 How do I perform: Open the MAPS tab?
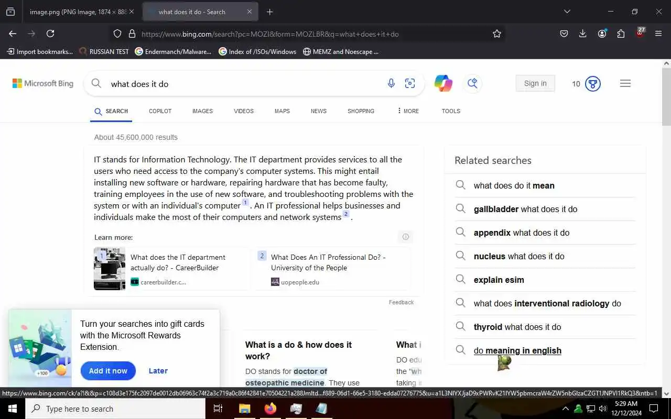click(282, 111)
